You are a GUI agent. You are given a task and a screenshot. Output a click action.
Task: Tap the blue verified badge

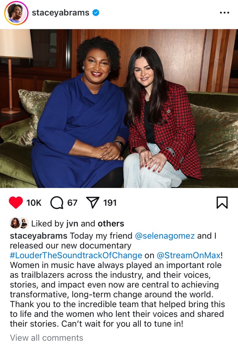[x=95, y=13]
